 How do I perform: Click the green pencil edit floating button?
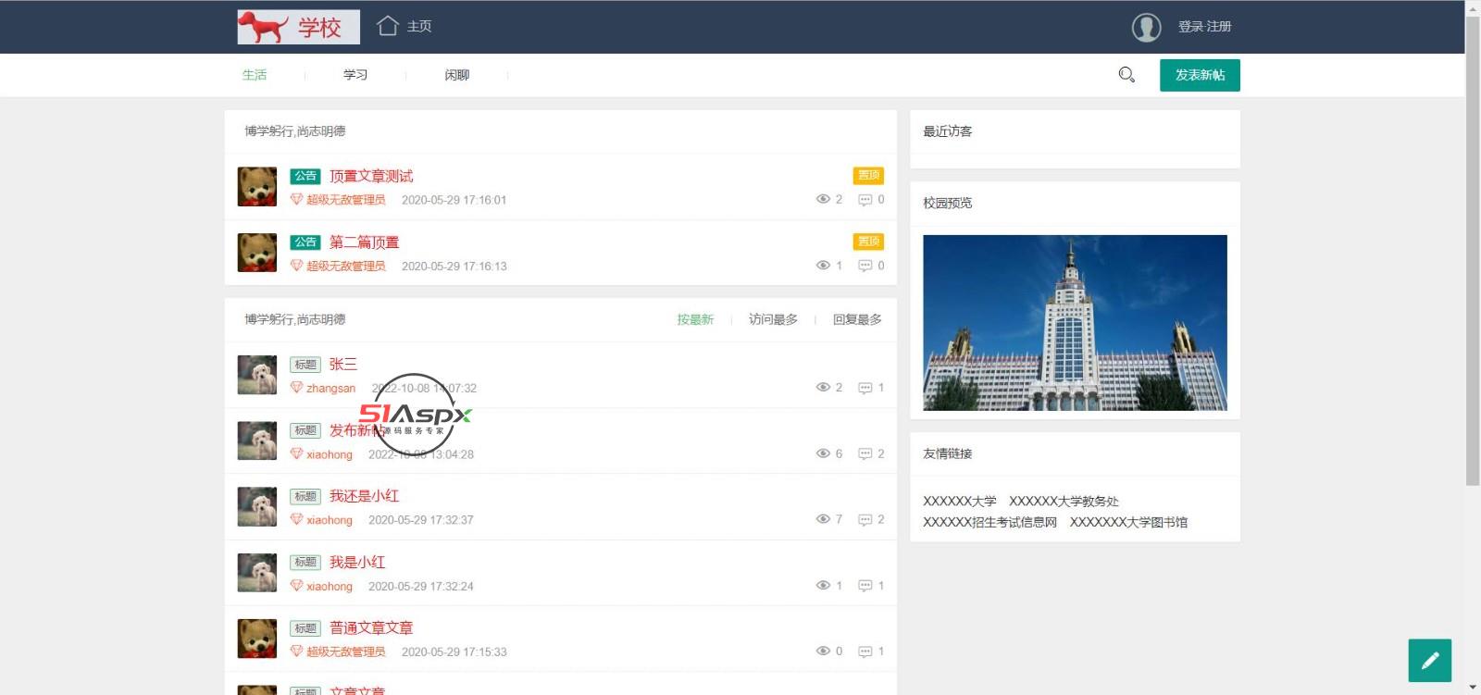click(x=1430, y=661)
